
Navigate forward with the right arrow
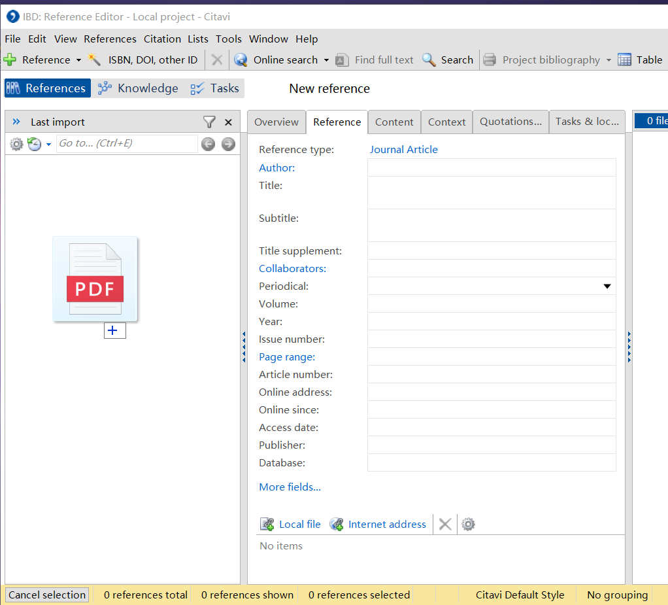click(228, 144)
